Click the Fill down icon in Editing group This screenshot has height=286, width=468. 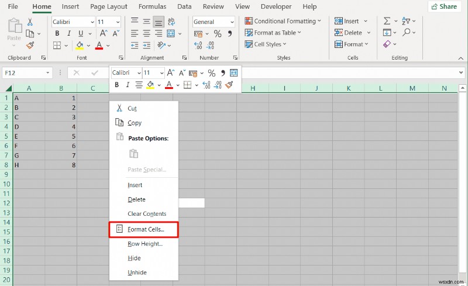[387, 32]
